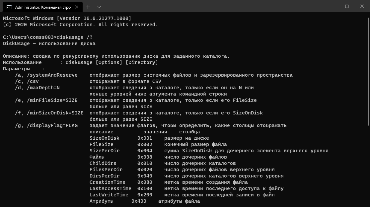
Task: Click the plus icon to open a new tab
Action: click(x=88, y=7)
